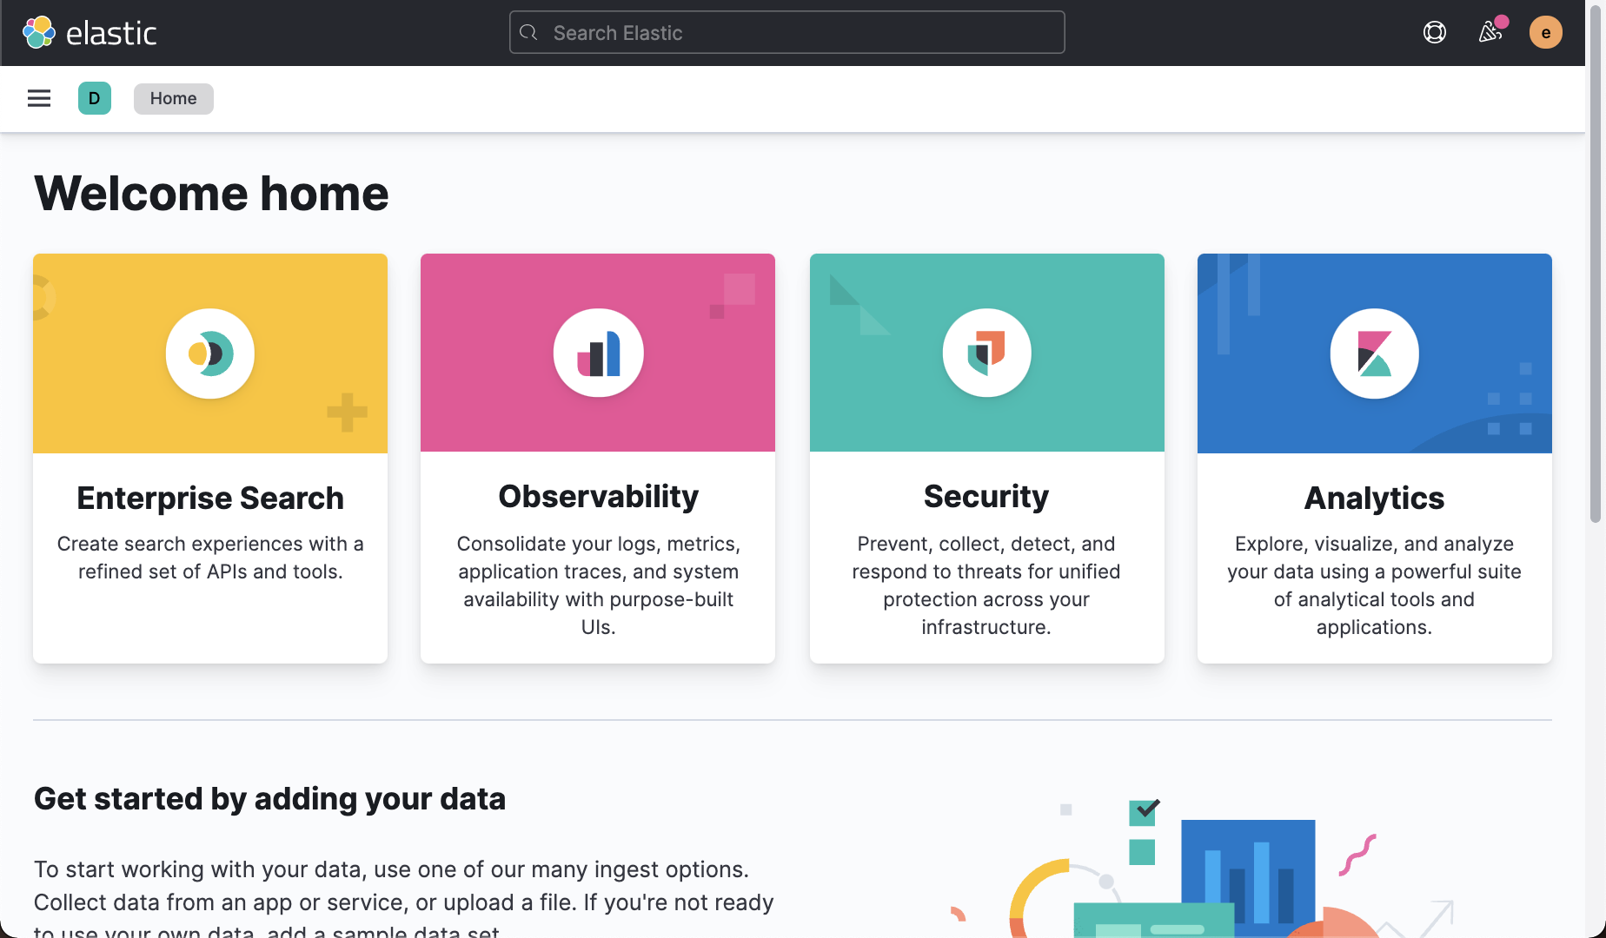Screen dimensions: 1606x938
Task: Open the help menu
Action: (x=1434, y=32)
